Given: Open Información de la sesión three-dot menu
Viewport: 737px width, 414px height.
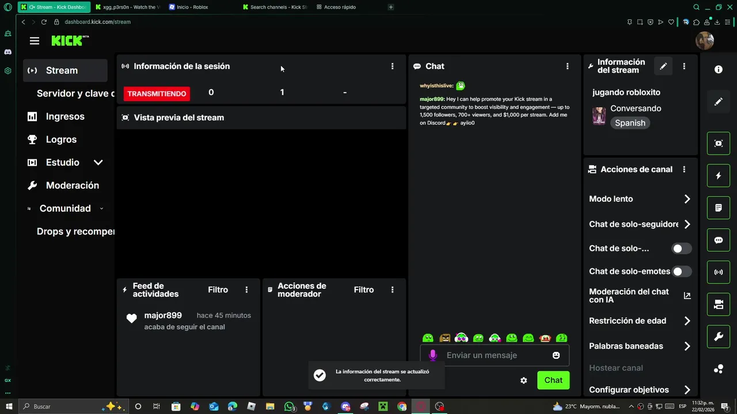Looking at the screenshot, I should point(392,66).
